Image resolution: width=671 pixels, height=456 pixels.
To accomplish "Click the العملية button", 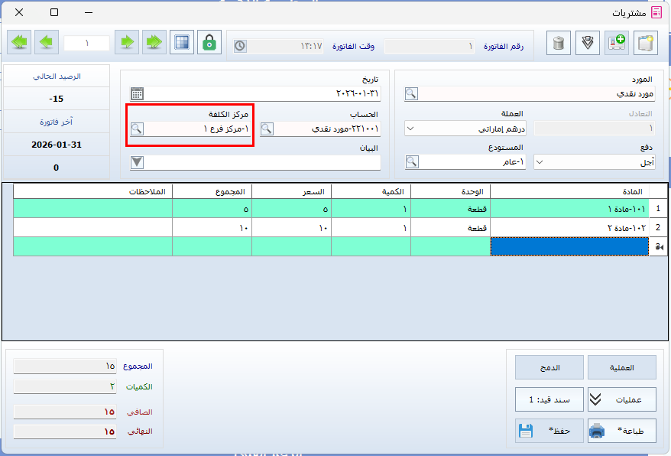I will pos(621,367).
